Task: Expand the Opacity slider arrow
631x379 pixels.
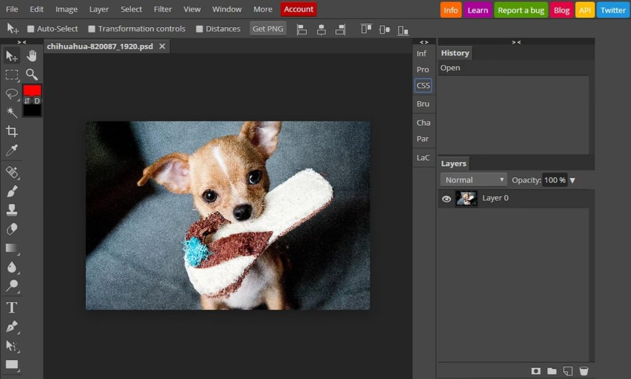Action: pyautogui.click(x=572, y=181)
